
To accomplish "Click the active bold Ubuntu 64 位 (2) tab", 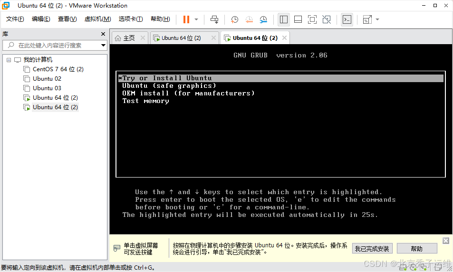I will pyautogui.click(x=255, y=38).
